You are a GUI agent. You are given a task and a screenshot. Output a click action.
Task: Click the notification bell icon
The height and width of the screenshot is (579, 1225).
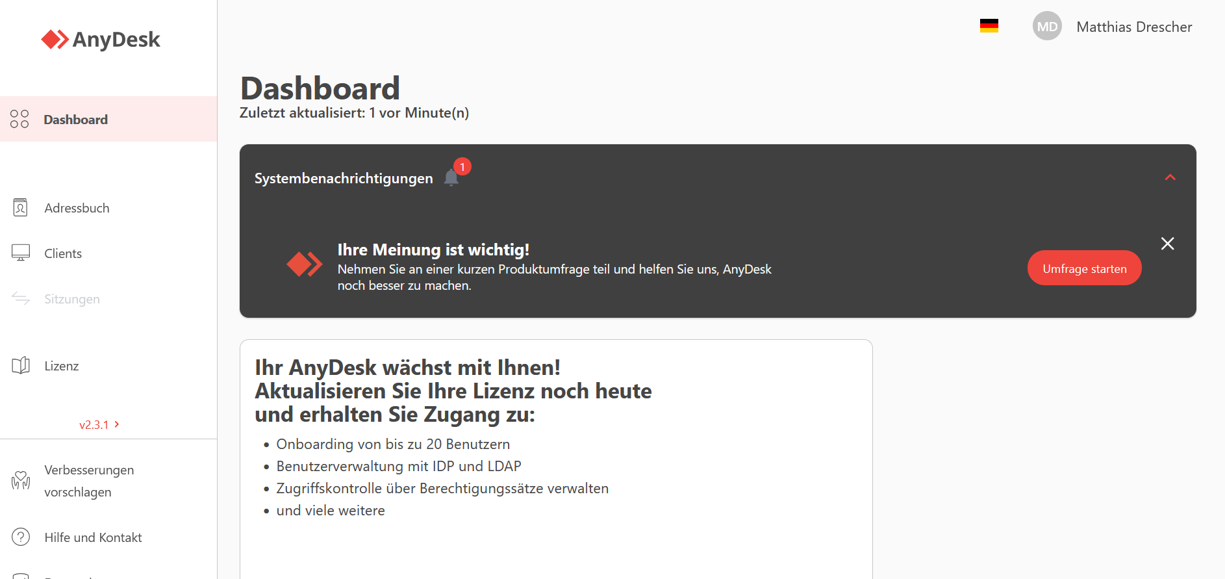coord(451,177)
